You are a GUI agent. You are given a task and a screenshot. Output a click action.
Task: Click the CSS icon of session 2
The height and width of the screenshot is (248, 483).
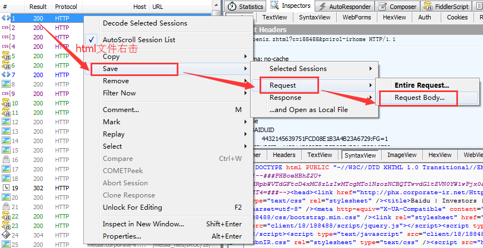(x=6, y=28)
